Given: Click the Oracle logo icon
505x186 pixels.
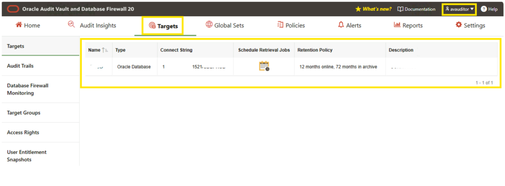Looking at the screenshot, I should (13, 9).
